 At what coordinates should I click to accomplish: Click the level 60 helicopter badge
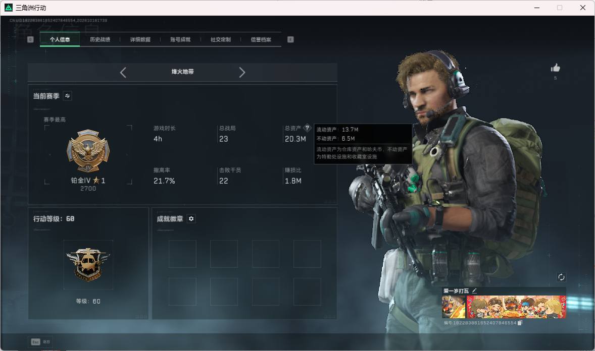[x=88, y=265]
